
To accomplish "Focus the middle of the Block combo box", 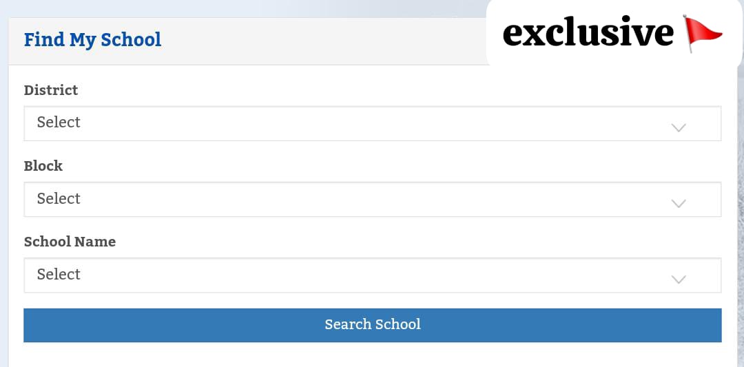I will (x=372, y=199).
